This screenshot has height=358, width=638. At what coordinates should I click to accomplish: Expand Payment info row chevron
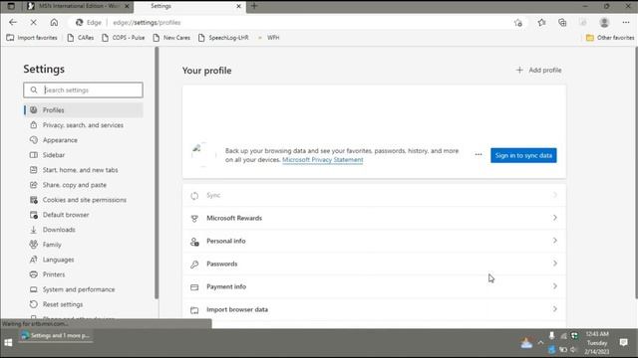coord(555,286)
